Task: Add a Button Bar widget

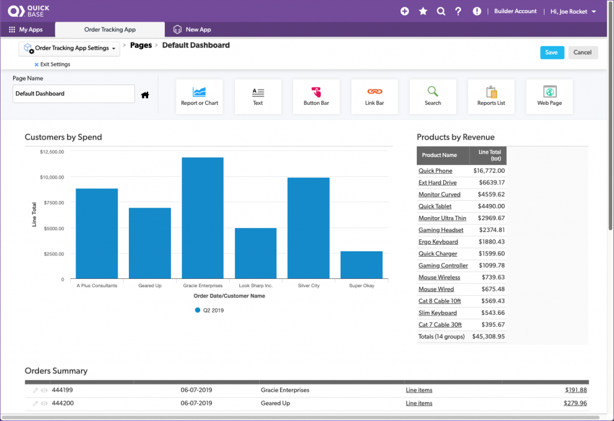Action: click(x=316, y=97)
